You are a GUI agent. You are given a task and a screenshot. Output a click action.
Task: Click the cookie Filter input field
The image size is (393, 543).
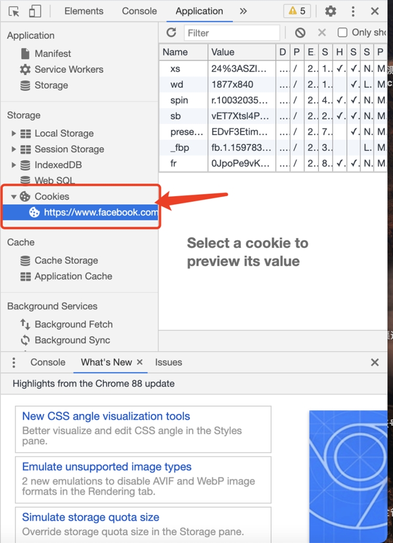click(232, 32)
